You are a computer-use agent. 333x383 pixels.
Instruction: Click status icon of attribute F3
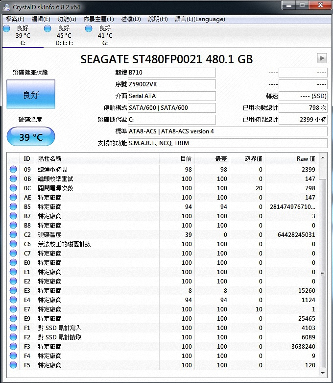click(13, 346)
